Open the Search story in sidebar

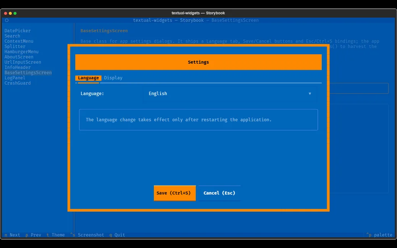click(x=12, y=36)
